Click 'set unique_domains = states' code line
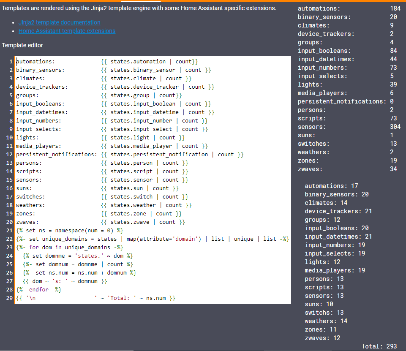Image resolution: width=406 pixels, height=351 pixels. (x=153, y=239)
